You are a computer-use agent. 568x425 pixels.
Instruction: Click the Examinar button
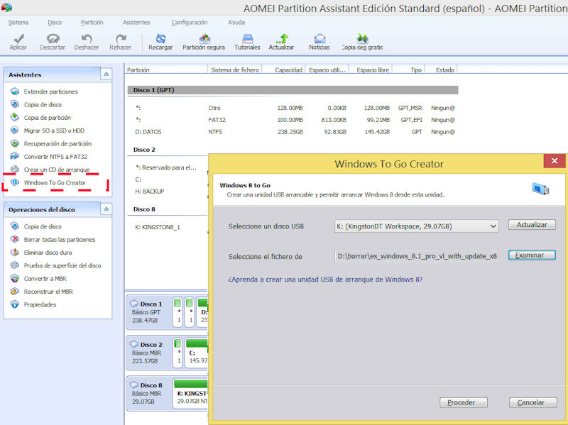tap(532, 255)
